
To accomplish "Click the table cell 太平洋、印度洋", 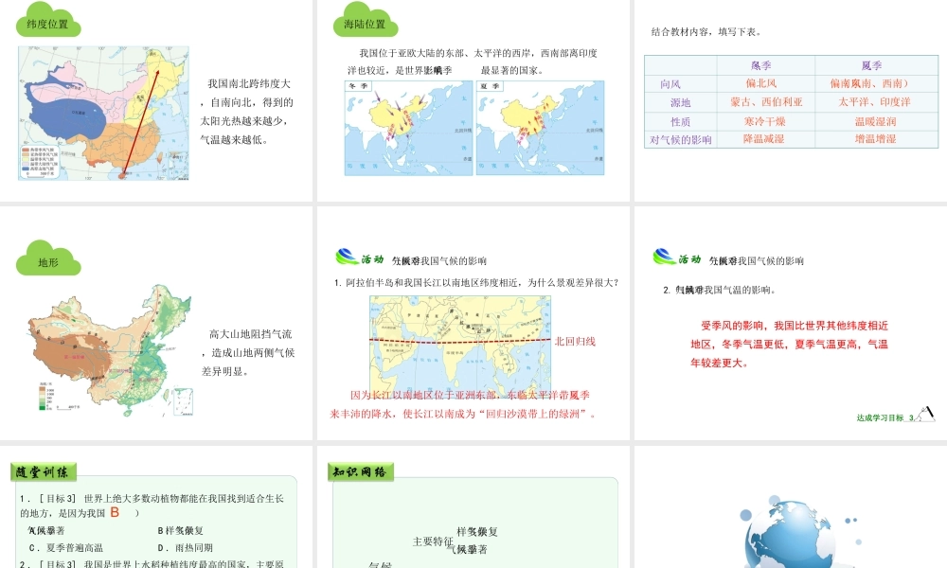I will coord(874,102).
